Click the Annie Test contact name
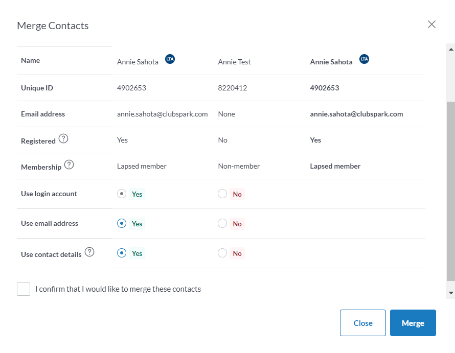The height and width of the screenshot is (353, 455). click(x=234, y=62)
